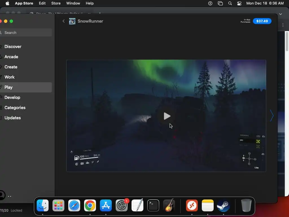Click the SnowRunner title text
The width and height of the screenshot is (289, 217).
coord(90,21)
